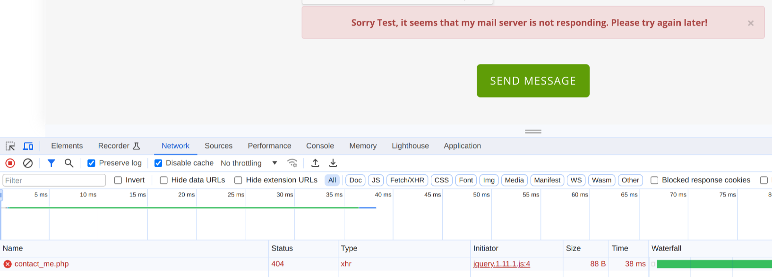The width and height of the screenshot is (772, 277).
Task: Open the network conditions wifi icon
Action: 292,163
